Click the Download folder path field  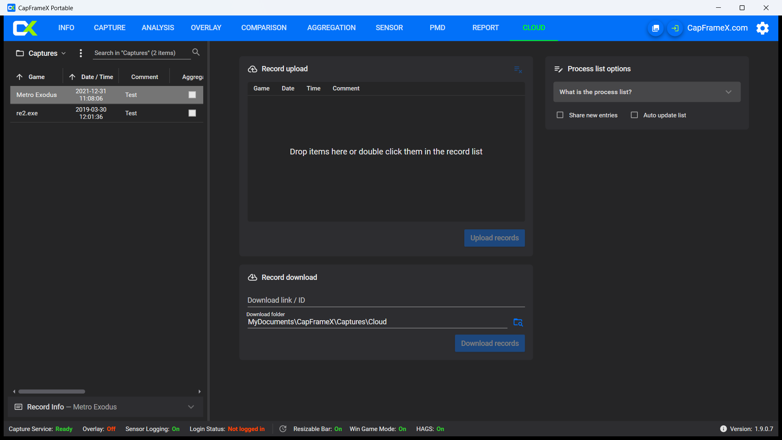377,322
